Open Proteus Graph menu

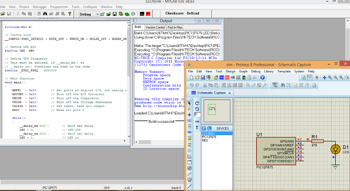tap(243, 71)
